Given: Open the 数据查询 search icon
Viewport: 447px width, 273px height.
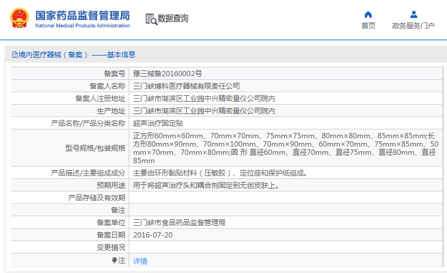Looking at the screenshot, I should pos(151,19).
